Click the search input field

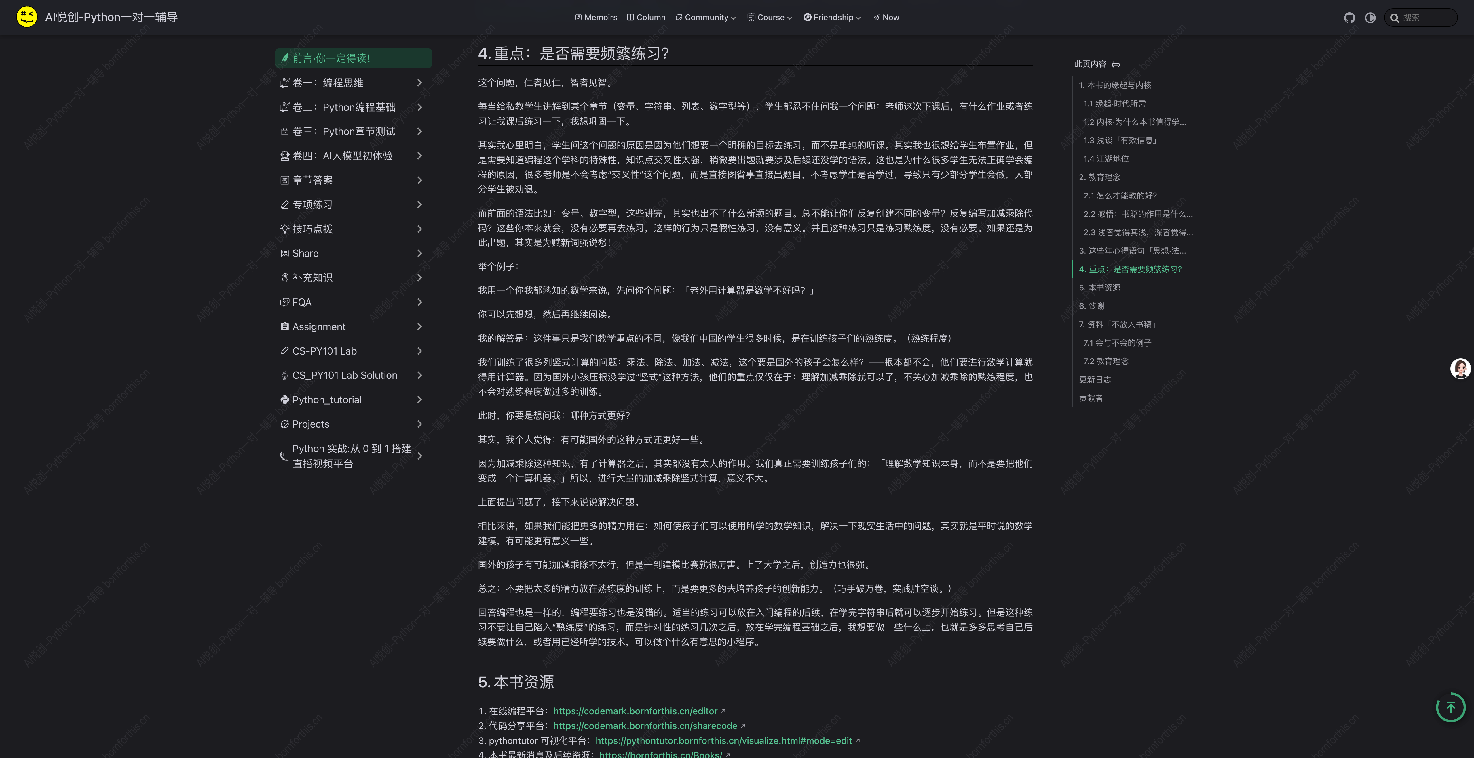[1420, 18]
